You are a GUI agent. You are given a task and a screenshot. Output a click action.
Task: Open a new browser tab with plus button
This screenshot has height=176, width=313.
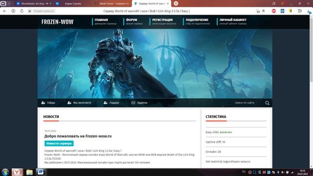176,3
